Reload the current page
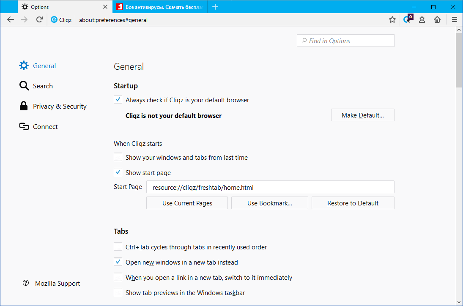This screenshot has height=306, width=463. click(39, 19)
